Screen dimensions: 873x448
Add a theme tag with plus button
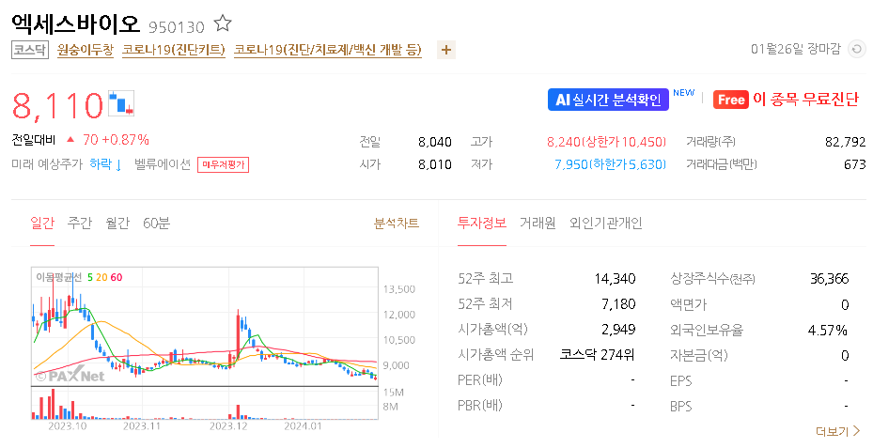tap(446, 50)
